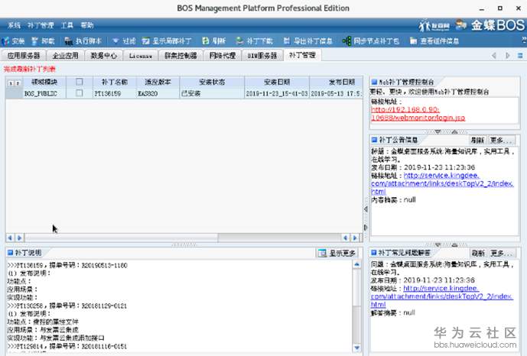The image size is (527, 356).
Task: Switch to the 数据中心 tab
Action: [x=103, y=55]
